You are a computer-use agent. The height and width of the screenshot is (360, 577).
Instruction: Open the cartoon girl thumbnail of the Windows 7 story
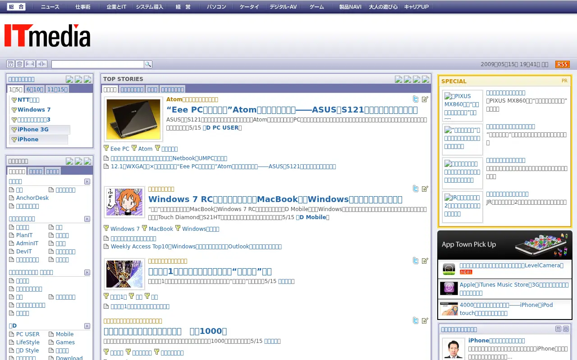(x=124, y=202)
